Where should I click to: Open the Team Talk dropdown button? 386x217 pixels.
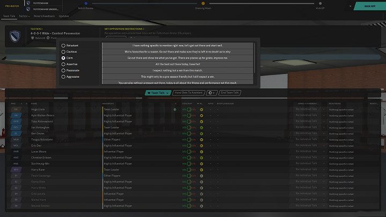point(158,93)
